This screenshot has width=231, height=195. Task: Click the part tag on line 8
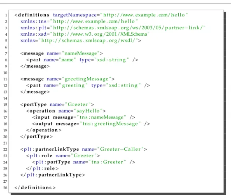point(33,60)
